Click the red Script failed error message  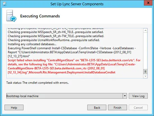(74, 66)
